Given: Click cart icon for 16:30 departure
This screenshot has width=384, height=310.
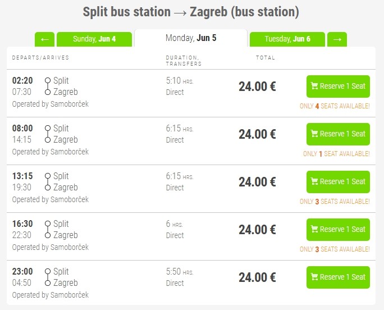Looking at the screenshot, I should point(314,230).
